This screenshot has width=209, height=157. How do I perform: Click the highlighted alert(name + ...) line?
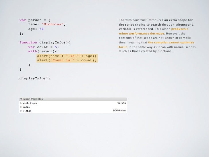[67, 56]
